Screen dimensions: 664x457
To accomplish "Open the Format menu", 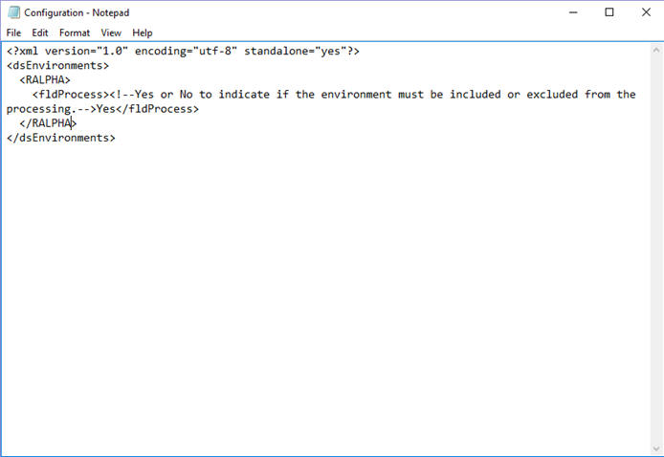I will click(75, 33).
